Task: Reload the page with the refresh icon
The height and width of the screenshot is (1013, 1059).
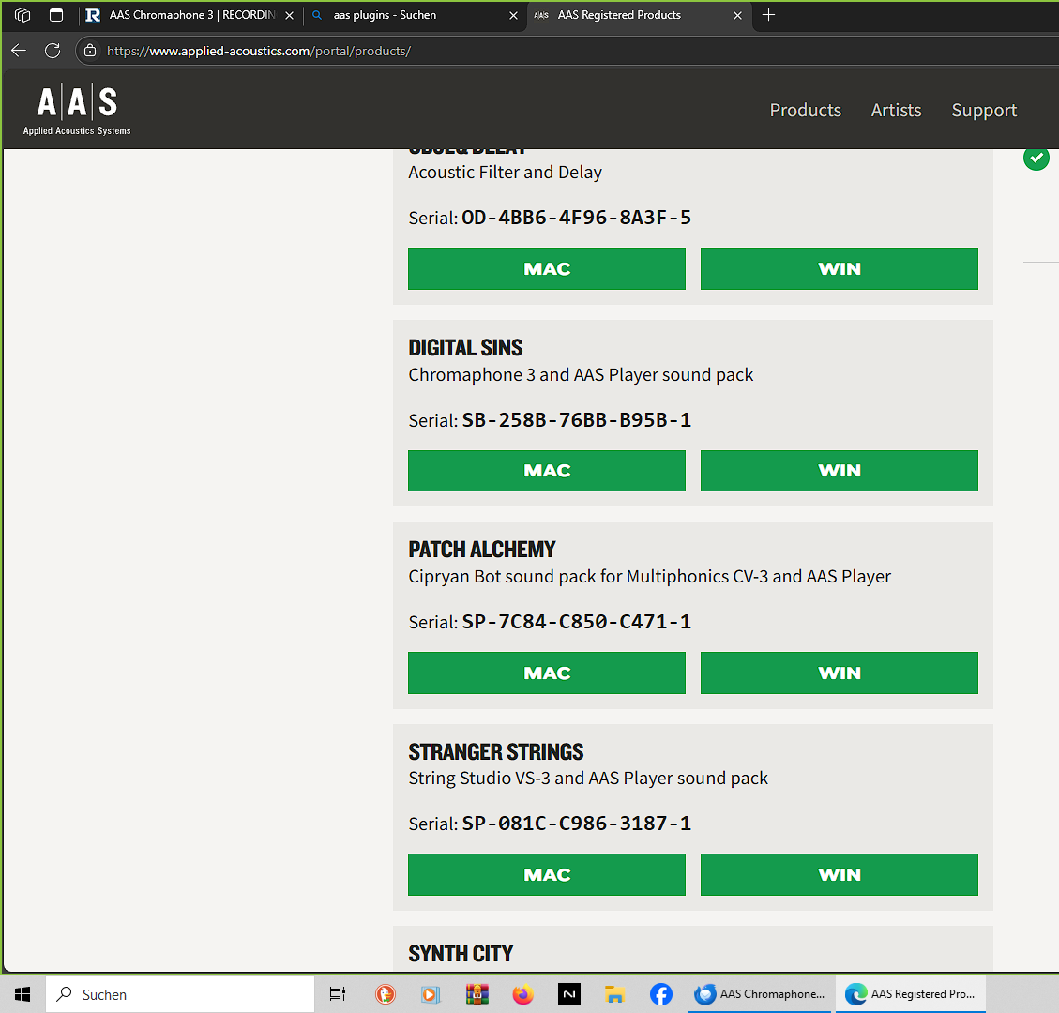Action: [x=53, y=51]
